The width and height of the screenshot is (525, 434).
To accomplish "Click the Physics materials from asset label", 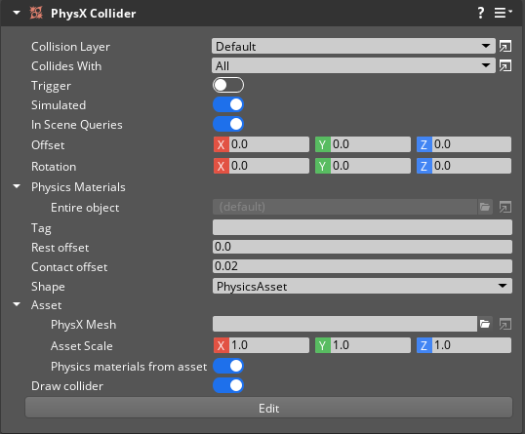I will click(x=129, y=367).
